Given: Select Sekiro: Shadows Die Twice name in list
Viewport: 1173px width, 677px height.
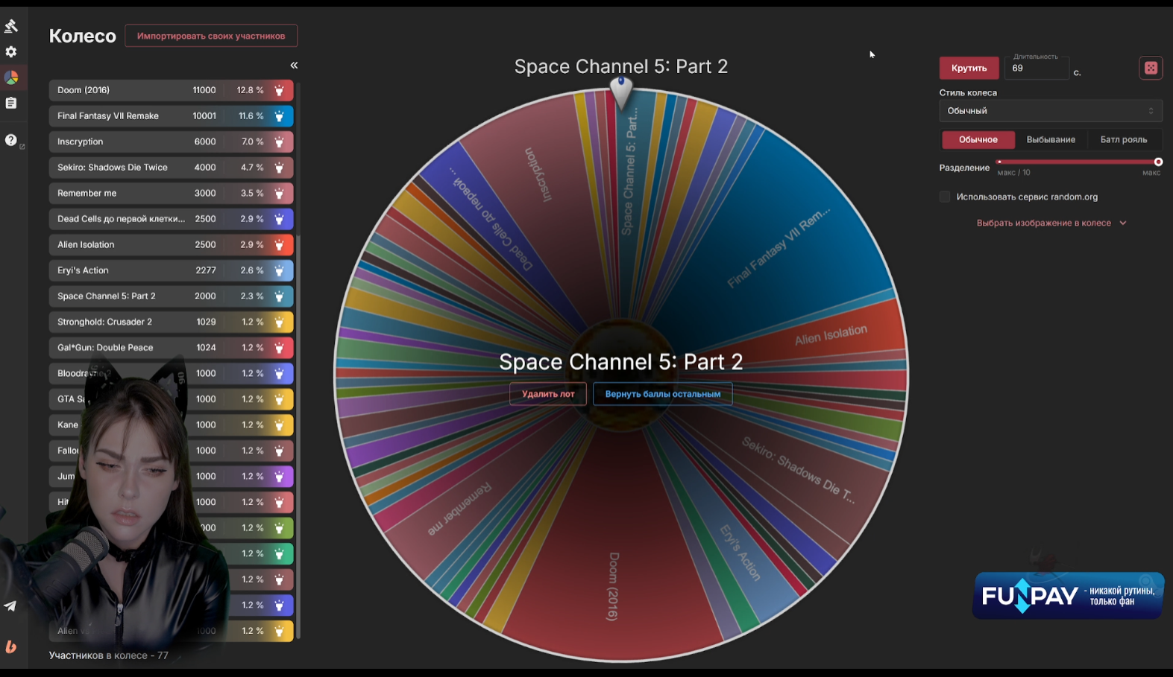Looking at the screenshot, I should point(113,168).
